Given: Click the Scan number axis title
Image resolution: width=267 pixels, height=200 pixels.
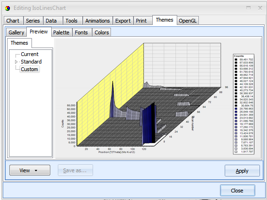Looking at the screenshot, I should click(193, 123).
